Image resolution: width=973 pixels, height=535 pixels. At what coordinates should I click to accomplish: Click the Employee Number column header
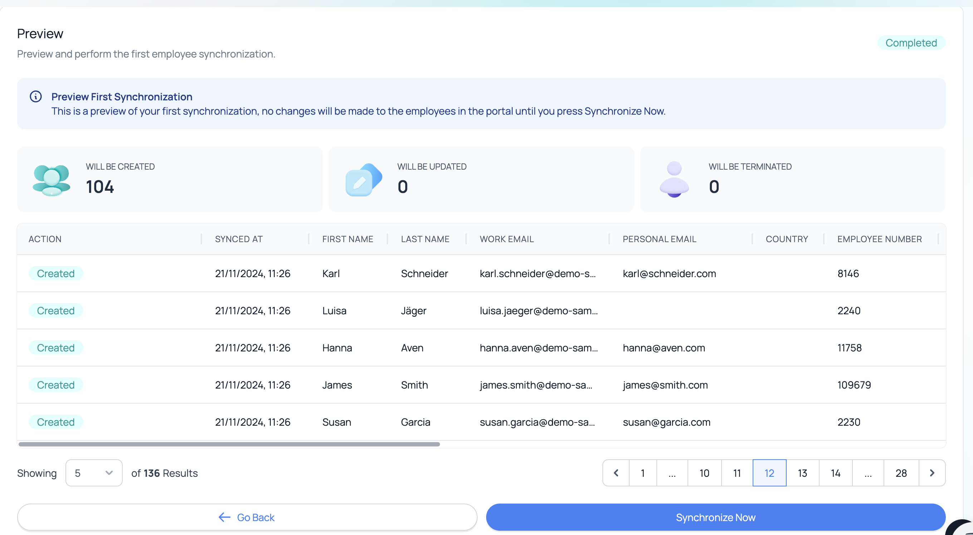879,239
